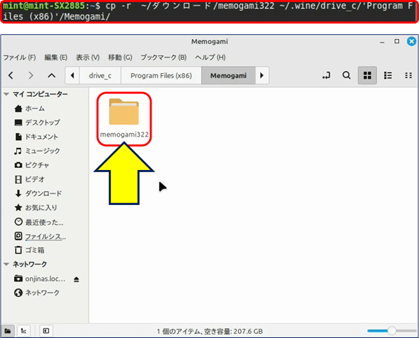This screenshot has height=338, width=419.
Task: Open ビデオ in the sidebar
Action: pos(29,179)
